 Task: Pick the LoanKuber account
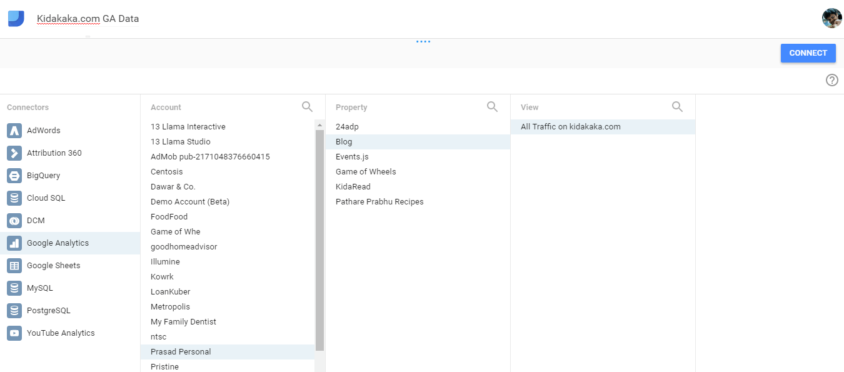228,292
